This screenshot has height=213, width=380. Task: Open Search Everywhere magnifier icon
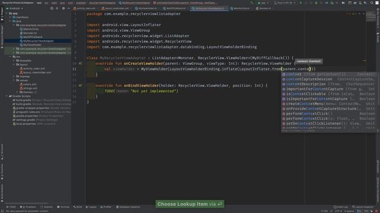372,3
